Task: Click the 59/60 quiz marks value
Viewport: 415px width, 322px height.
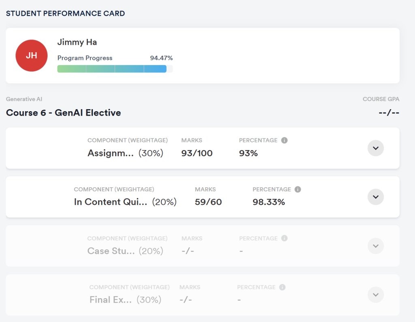Action: click(208, 202)
